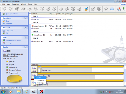Click the yellow disk pie chart in Details
The image size is (126, 94).
[x=14, y=79]
